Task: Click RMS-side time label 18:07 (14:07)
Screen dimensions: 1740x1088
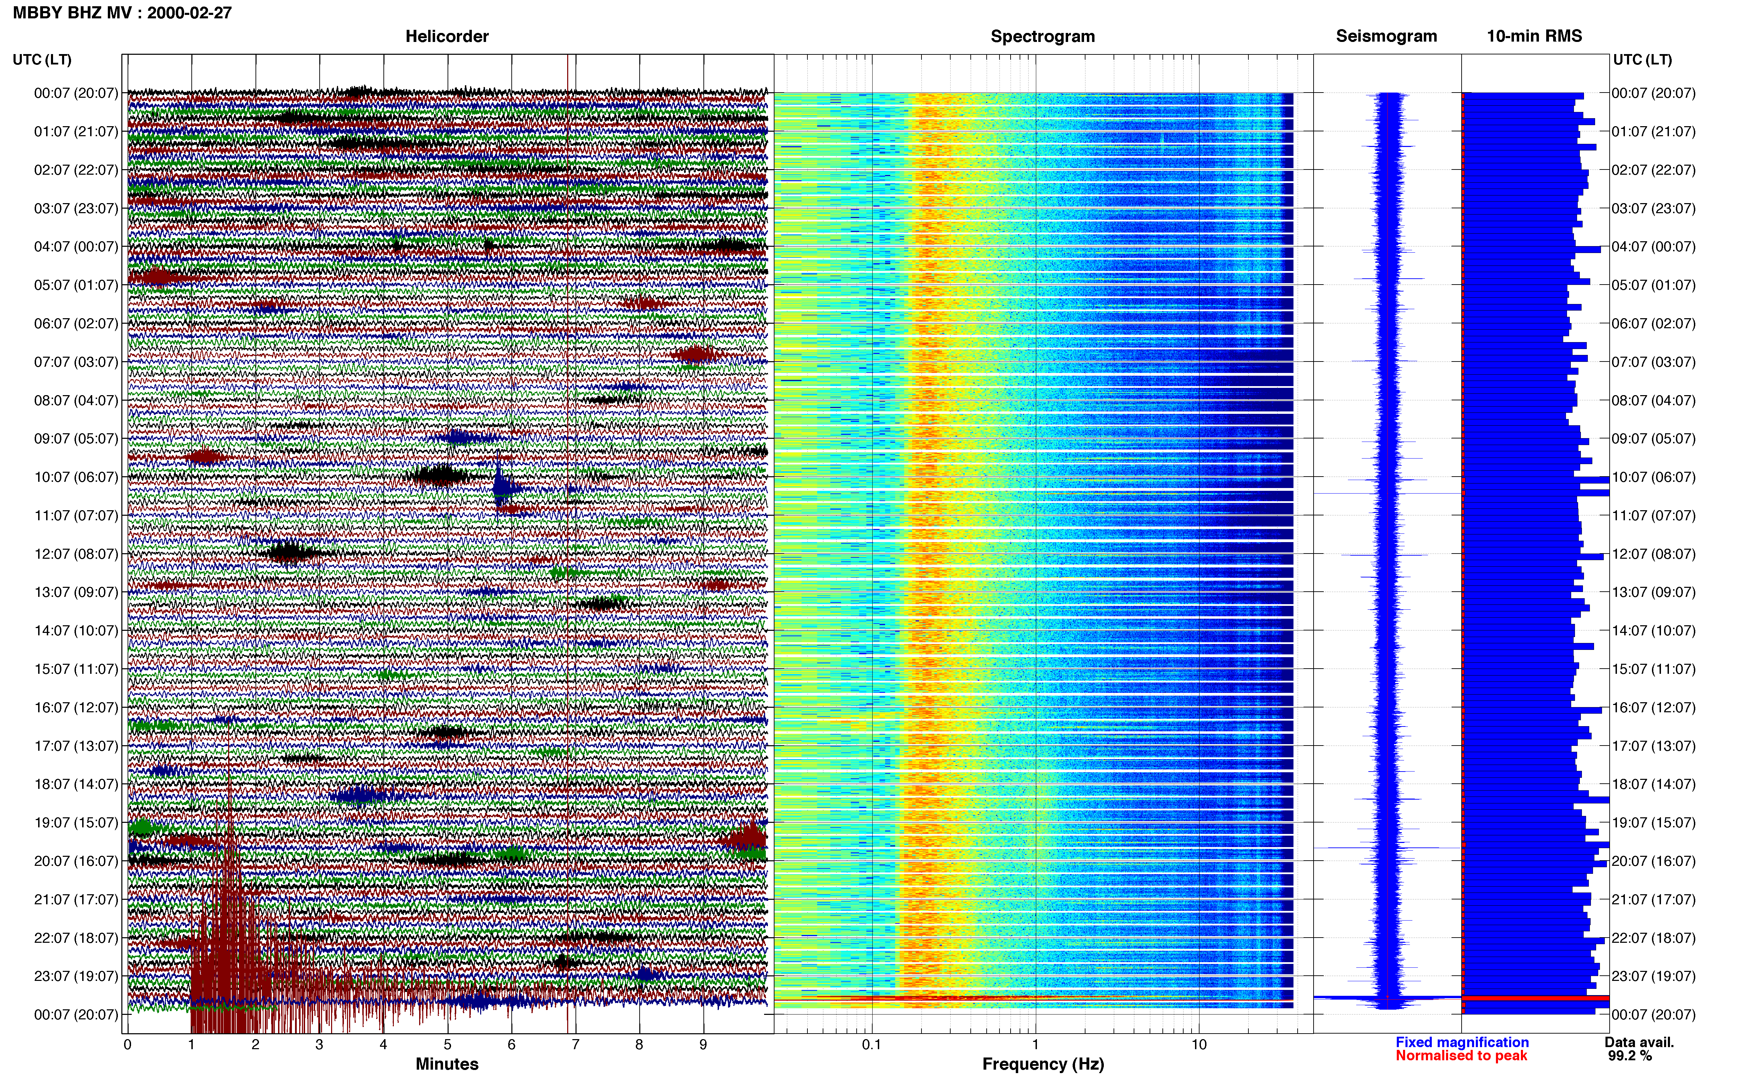Action: click(x=1654, y=784)
